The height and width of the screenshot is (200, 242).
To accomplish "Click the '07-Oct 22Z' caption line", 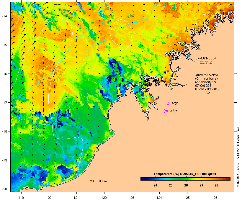I will pos(203,86).
